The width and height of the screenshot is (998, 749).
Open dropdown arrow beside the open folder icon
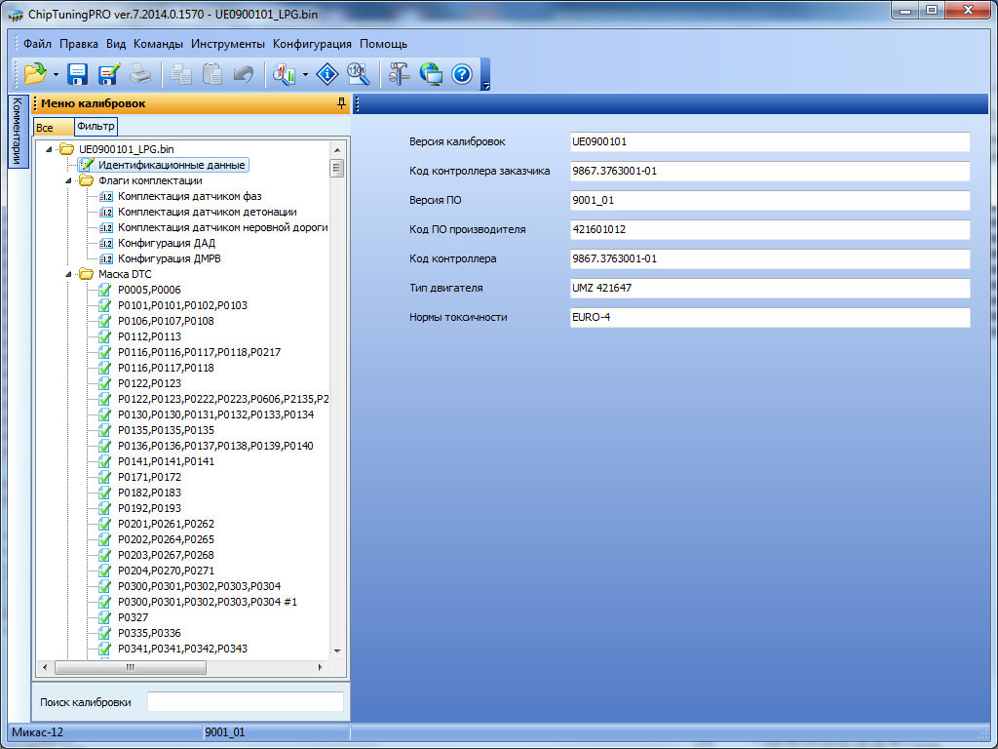pos(56,74)
